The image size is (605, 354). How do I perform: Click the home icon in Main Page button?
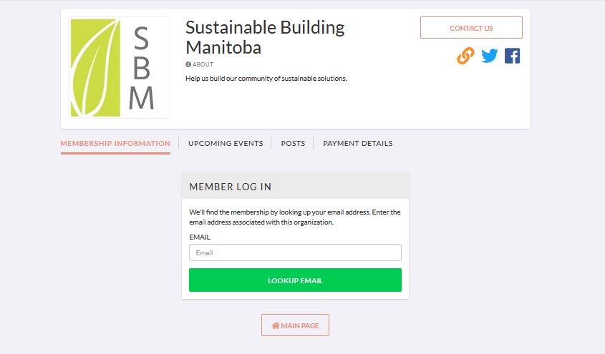[275, 325]
